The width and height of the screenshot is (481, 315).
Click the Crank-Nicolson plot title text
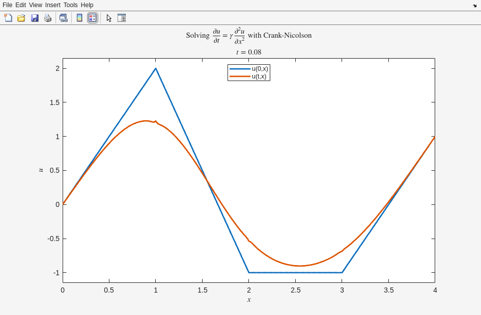[x=248, y=36]
